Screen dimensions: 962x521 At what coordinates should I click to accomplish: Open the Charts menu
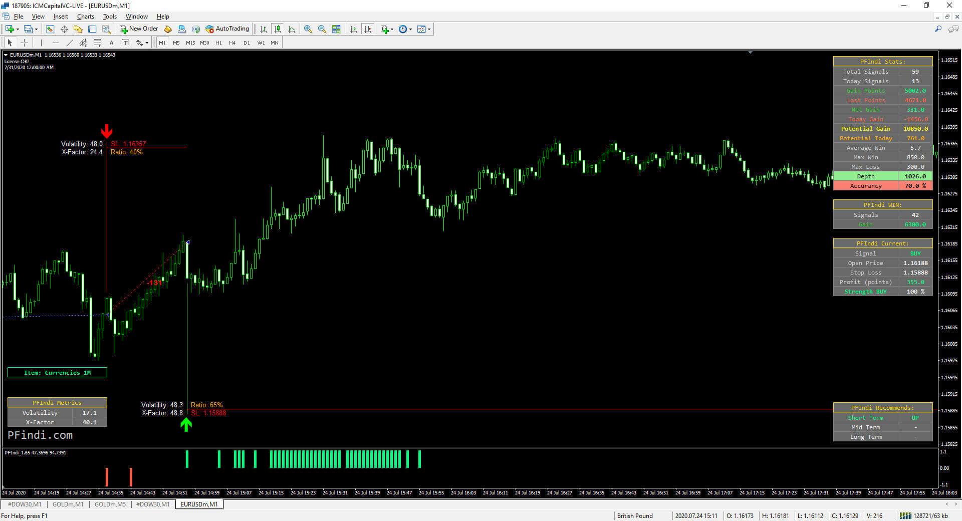coord(85,17)
